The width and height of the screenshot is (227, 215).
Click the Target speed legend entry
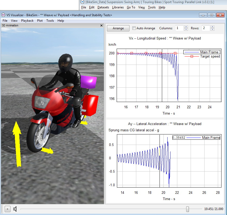point(202,56)
